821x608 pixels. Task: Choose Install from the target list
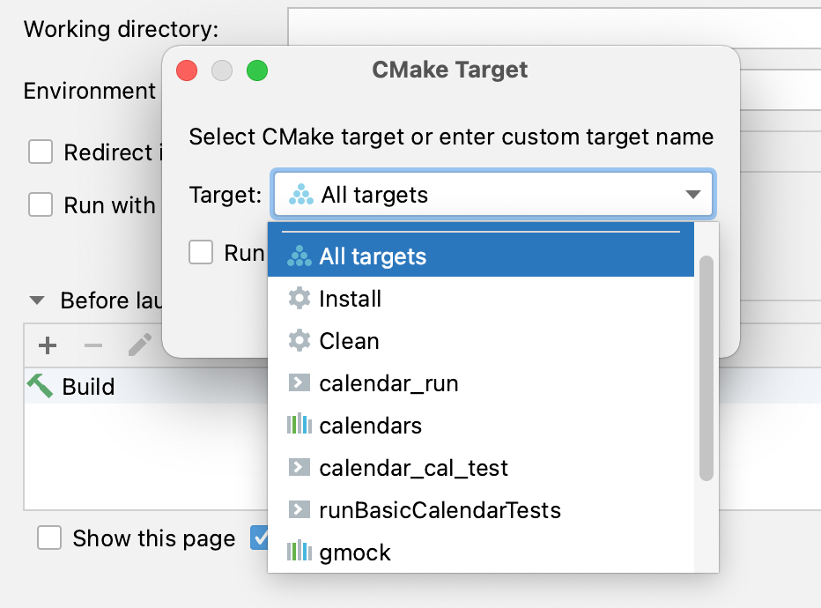tap(352, 299)
